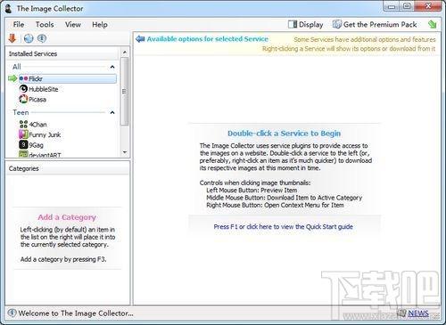The width and height of the screenshot is (446, 325).
Task: Select the Flickr service
Action: click(68, 78)
